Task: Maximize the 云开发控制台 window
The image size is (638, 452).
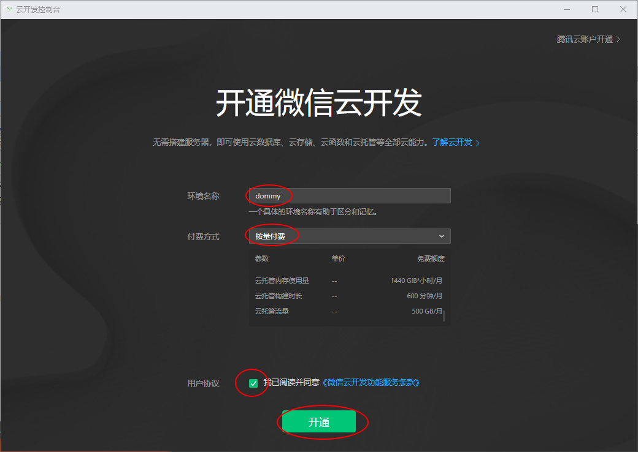Action: pos(595,9)
